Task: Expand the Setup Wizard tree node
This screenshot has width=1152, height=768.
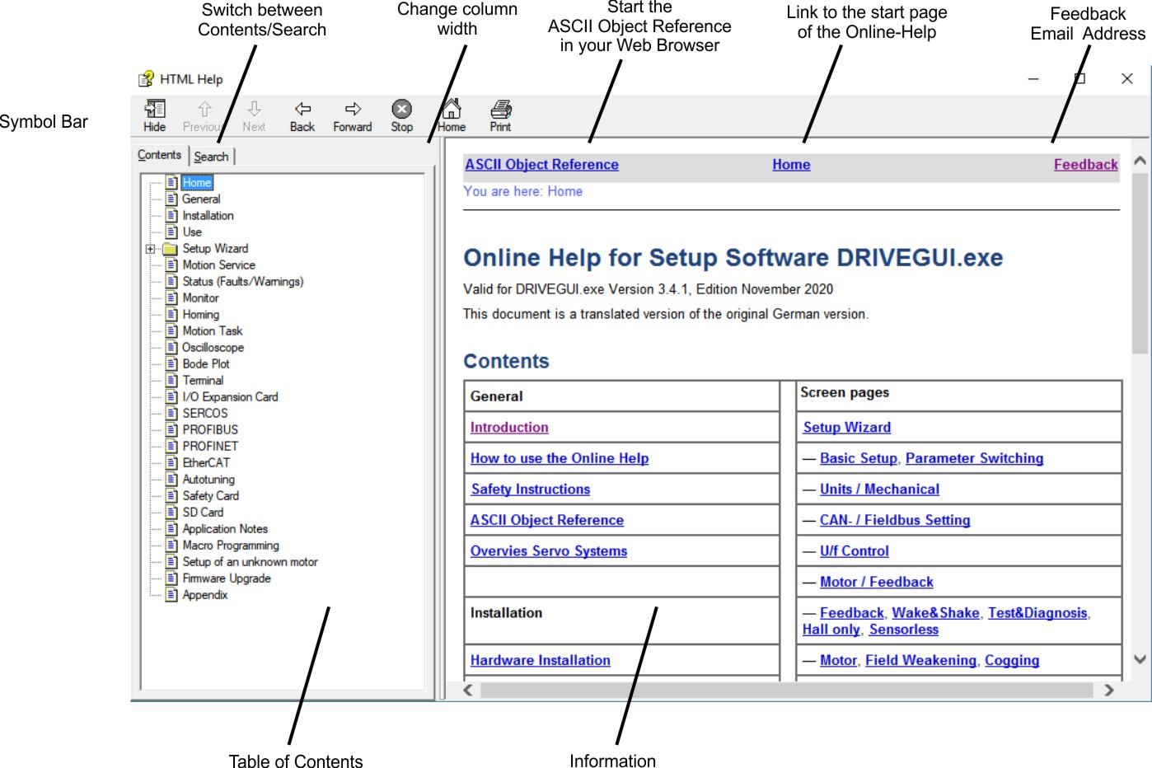Action: (150, 249)
